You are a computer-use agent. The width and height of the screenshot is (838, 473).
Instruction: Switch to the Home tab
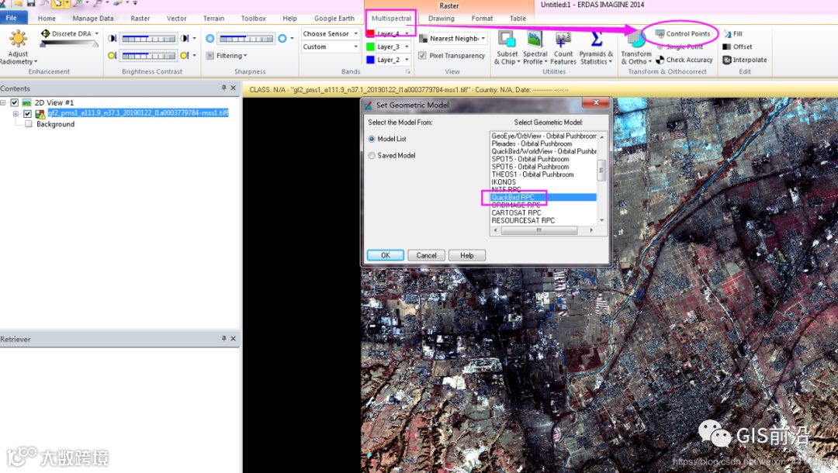click(x=47, y=18)
